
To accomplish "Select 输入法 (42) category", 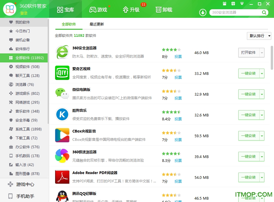I will pos(24,165).
